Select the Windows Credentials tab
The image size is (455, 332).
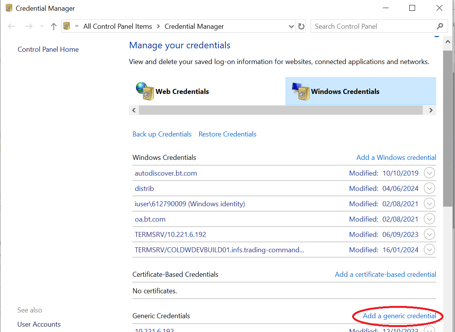(361, 91)
